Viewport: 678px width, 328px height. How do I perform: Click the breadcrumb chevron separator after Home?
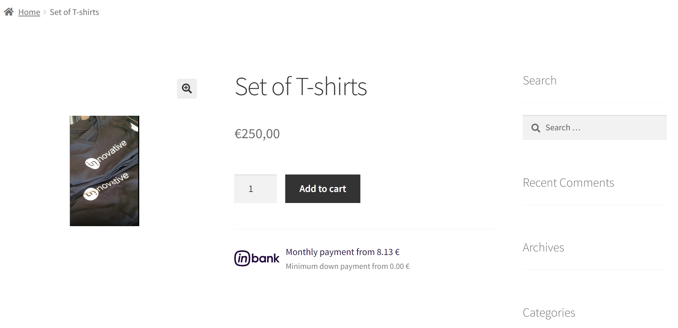coord(45,12)
